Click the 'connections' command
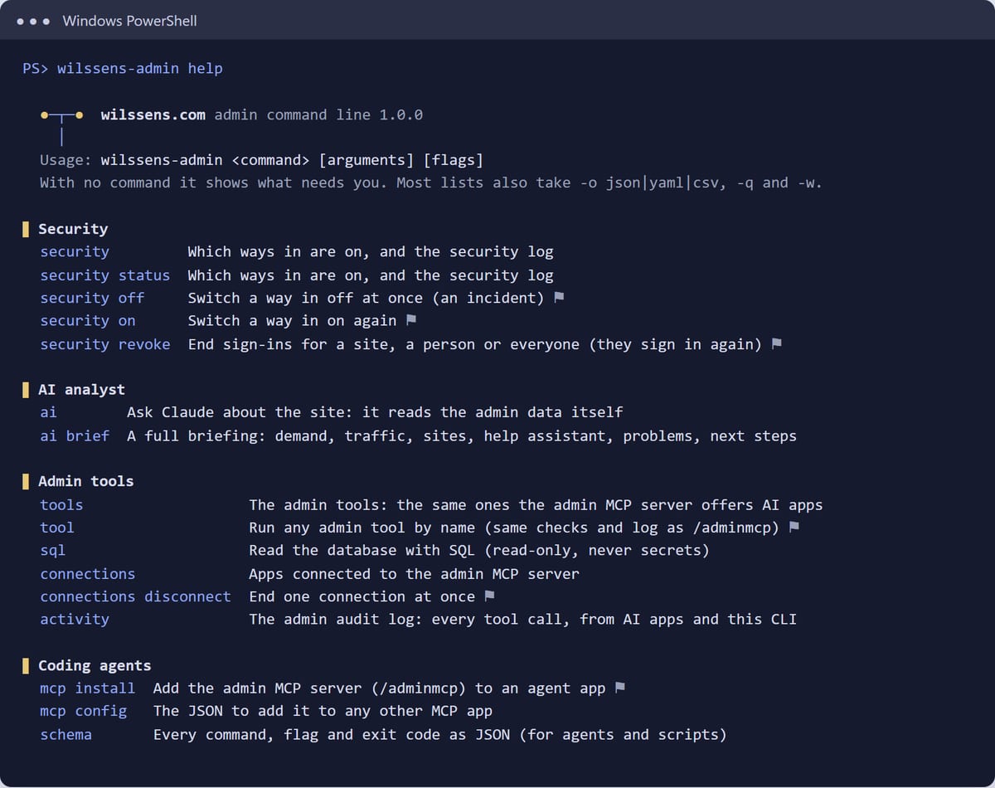Screen dimensions: 995x788 (x=88, y=573)
